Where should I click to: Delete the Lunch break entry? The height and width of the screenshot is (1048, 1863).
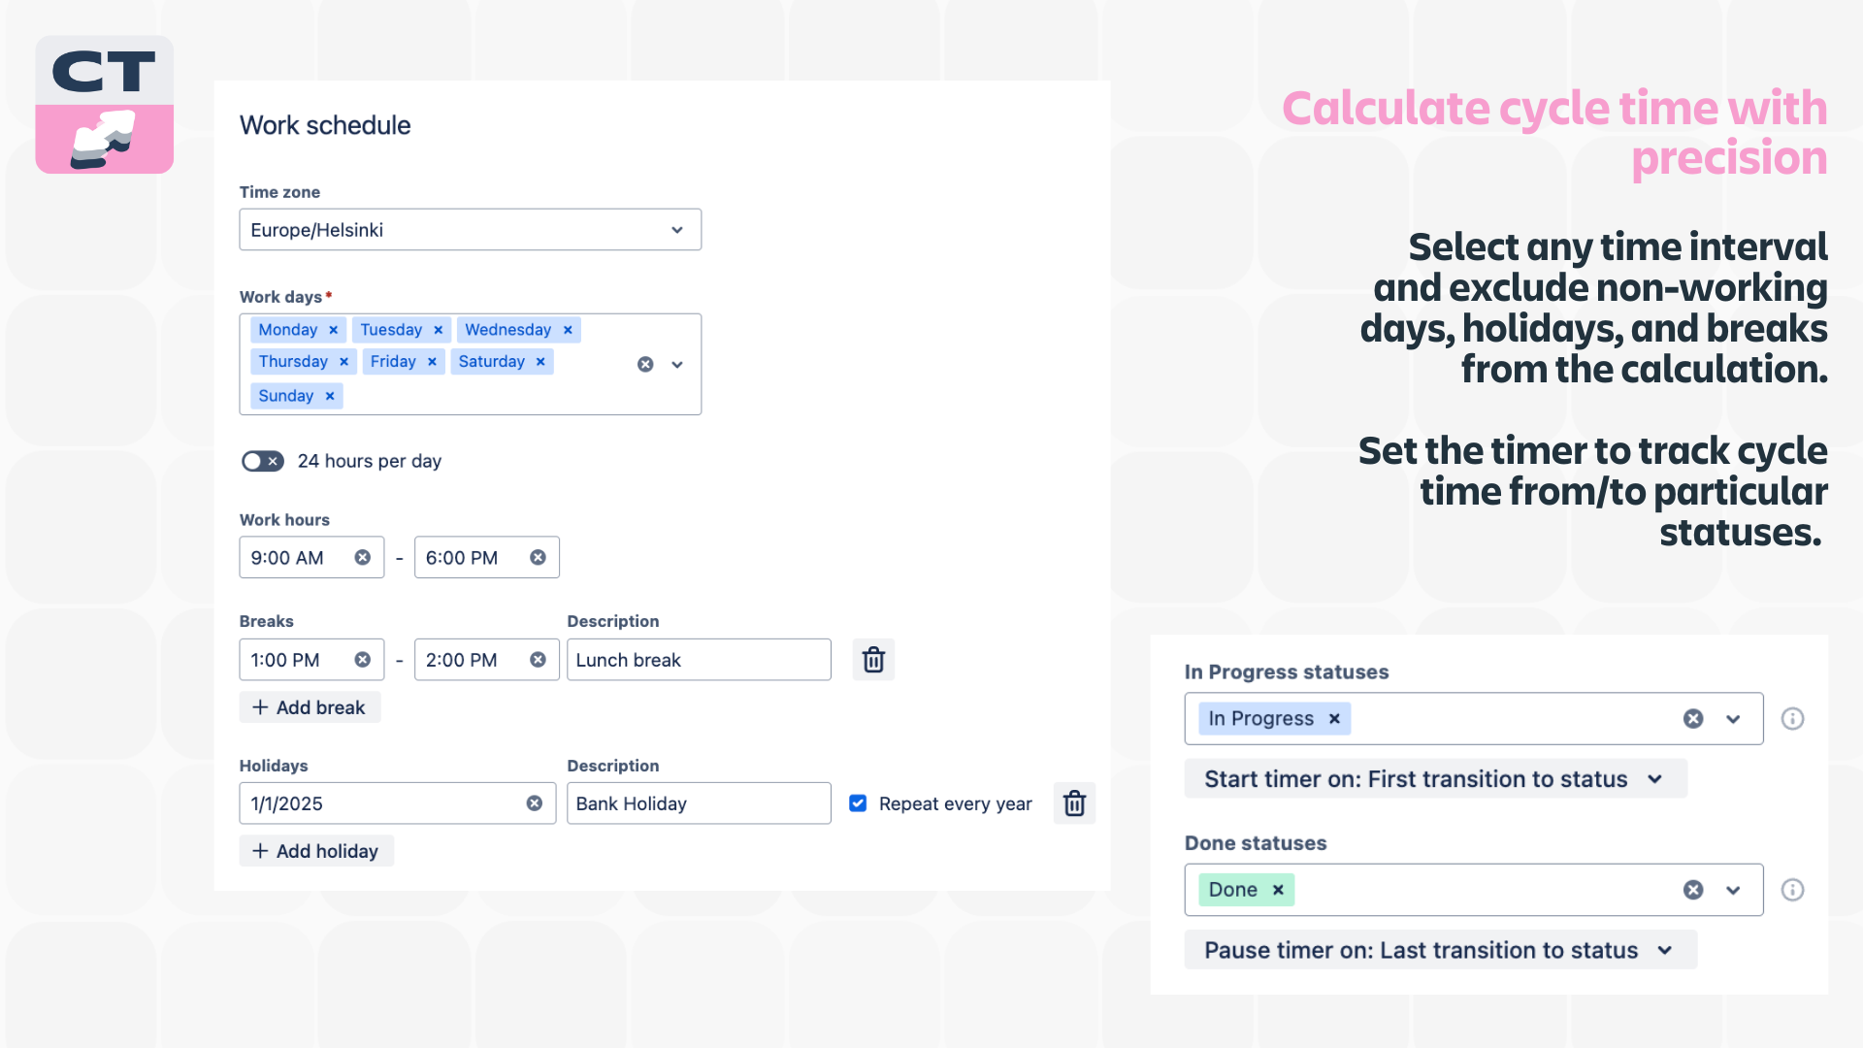click(x=872, y=659)
